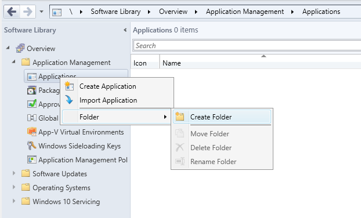Select App-V Virtual Environments icon

point(31,132)
